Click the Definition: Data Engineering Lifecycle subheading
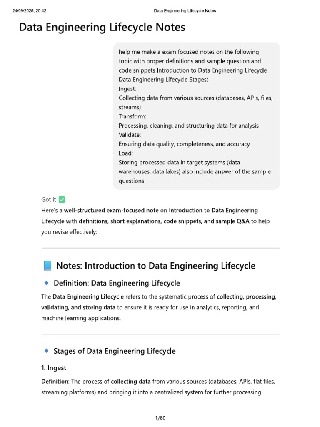 coord(117,283)
